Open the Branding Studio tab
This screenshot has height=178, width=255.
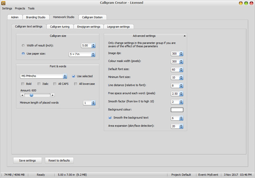[x=36, y=17]
